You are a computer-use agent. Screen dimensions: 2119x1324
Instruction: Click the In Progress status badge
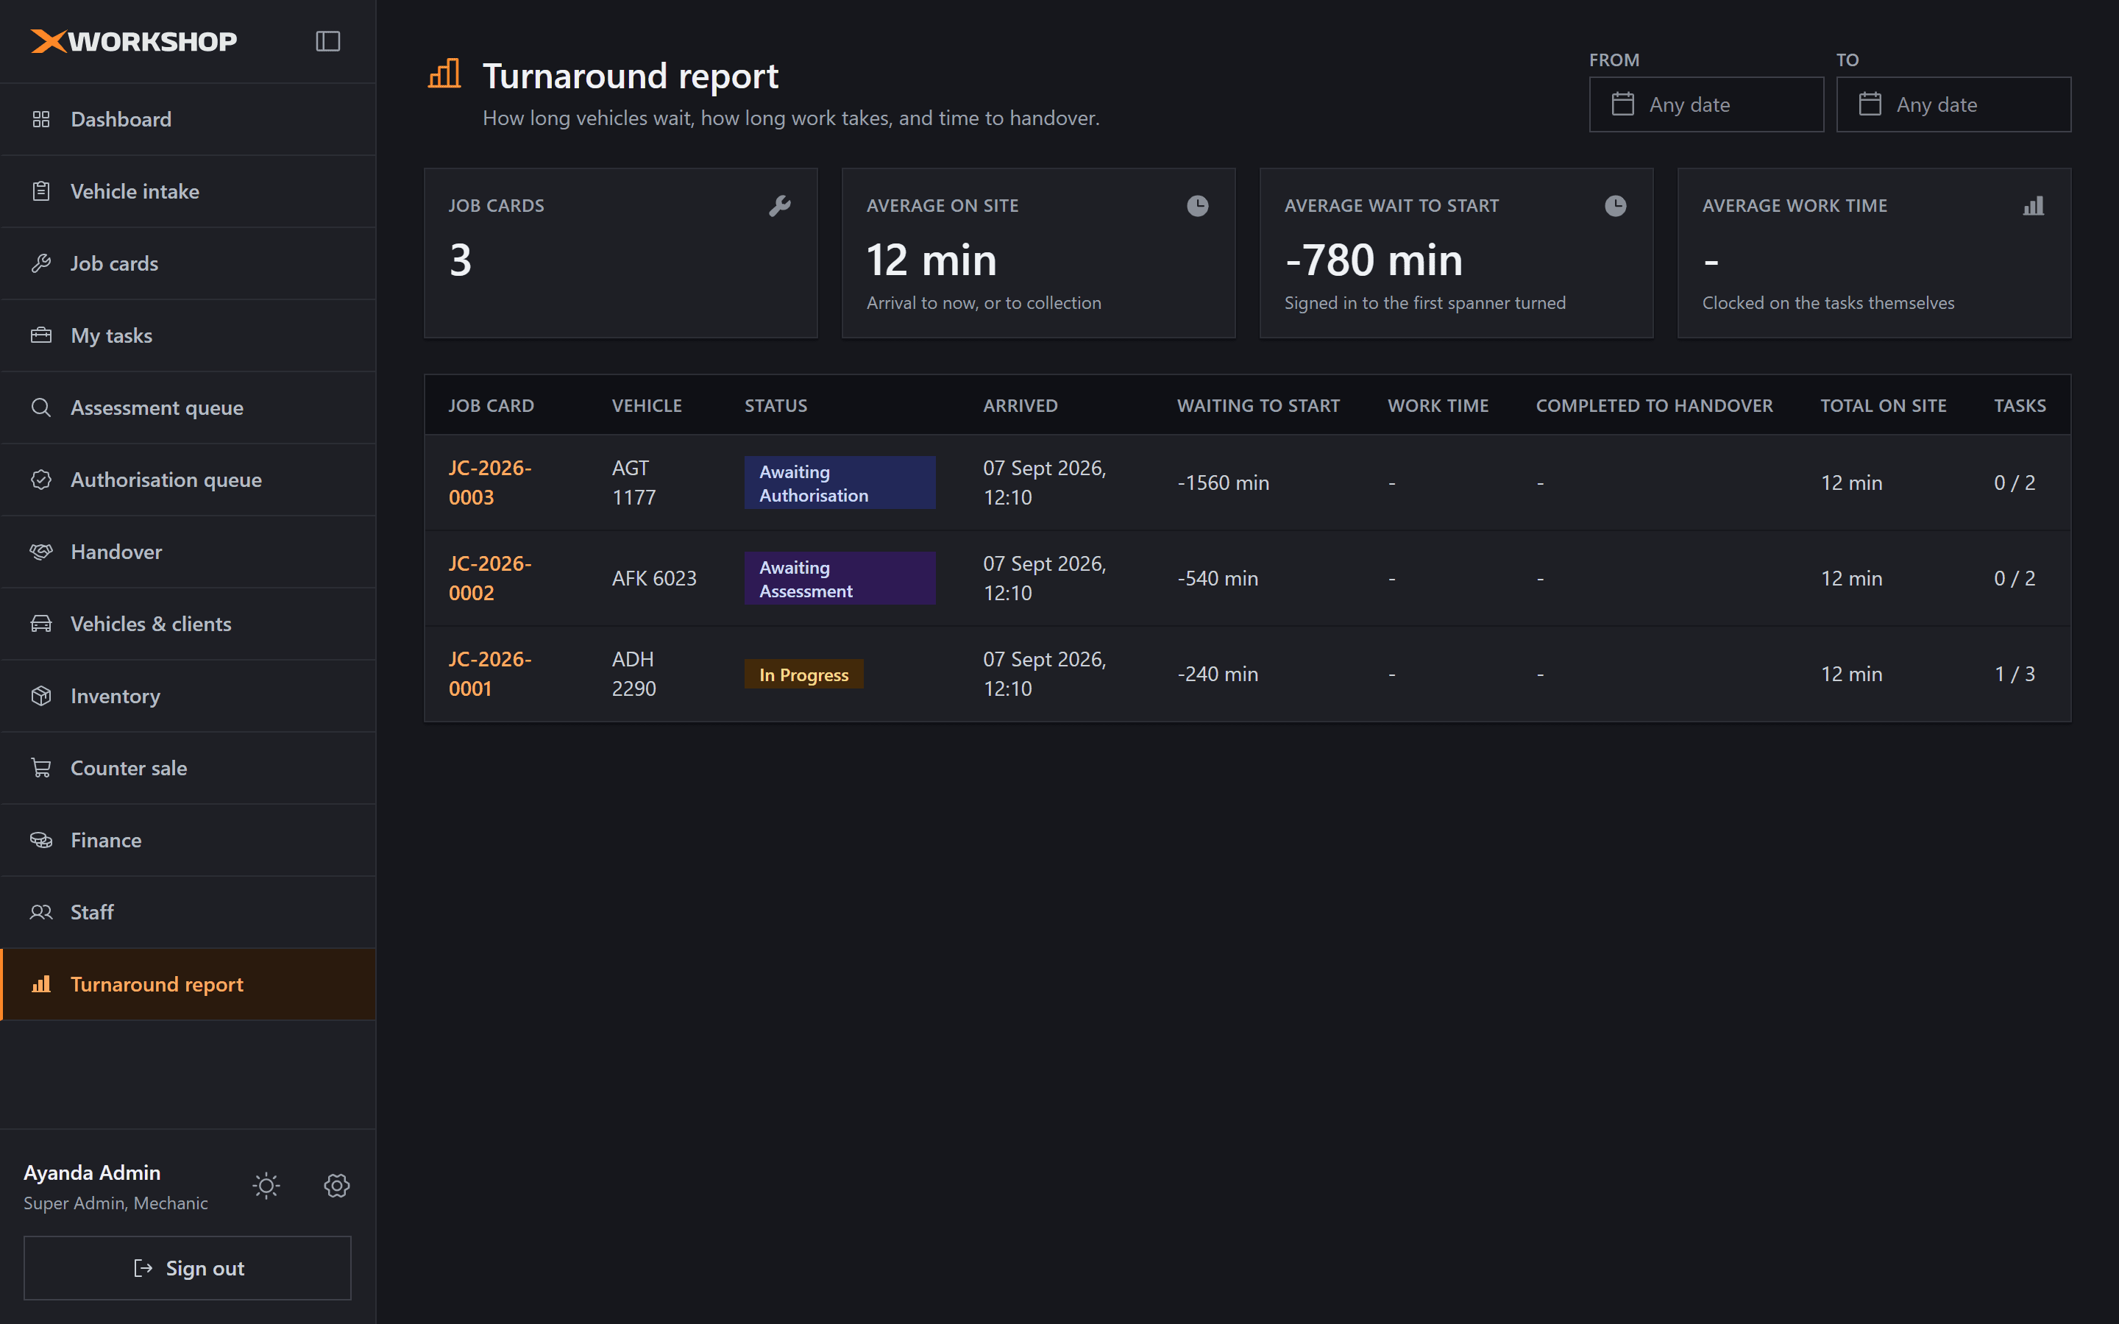click(x=803, y=675)
